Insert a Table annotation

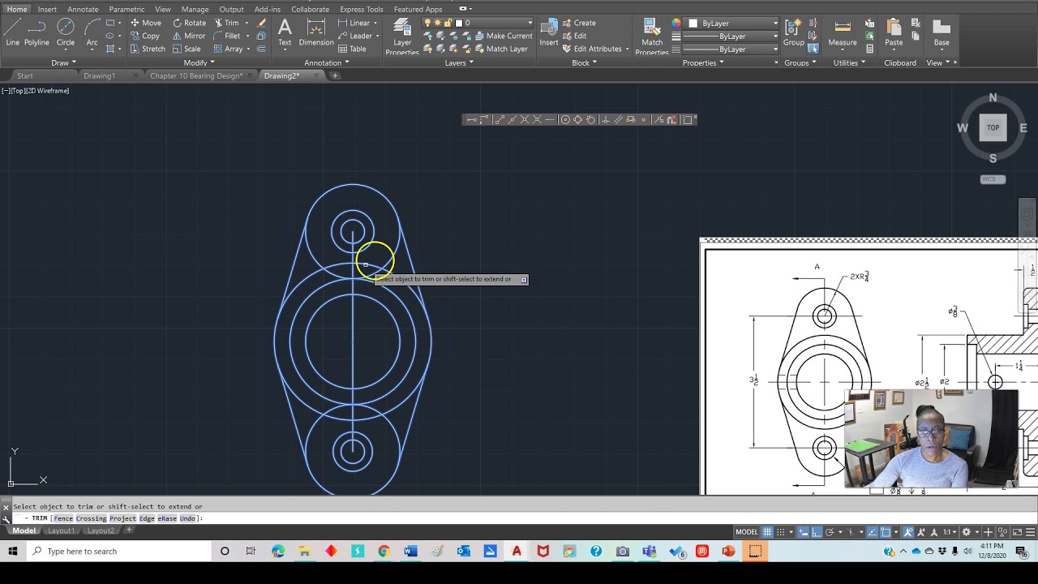[353, 49]
